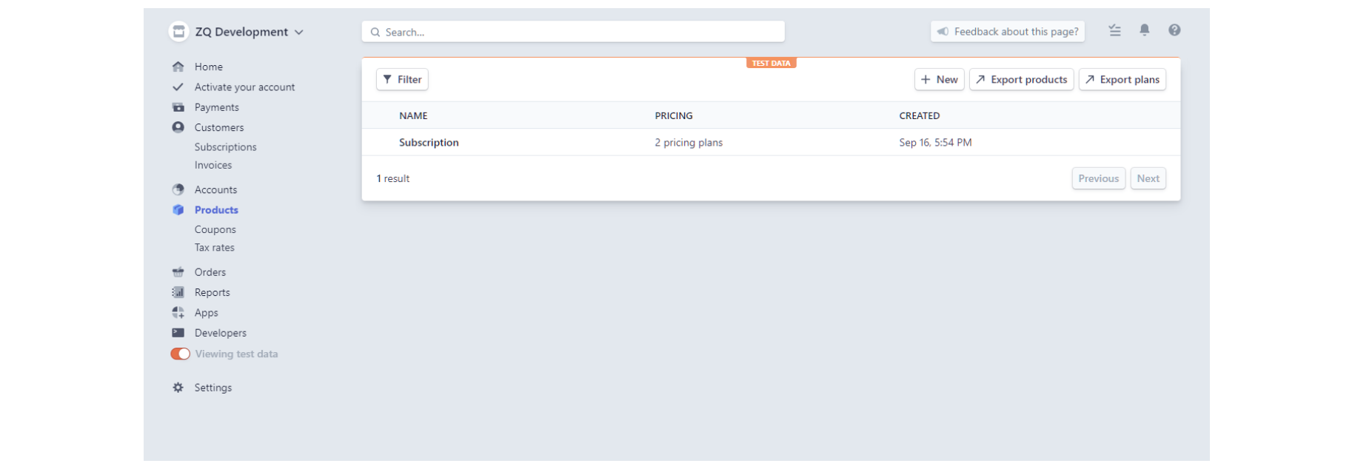Open Settings page
The image size is (1355, 469).
click(213, 388)
